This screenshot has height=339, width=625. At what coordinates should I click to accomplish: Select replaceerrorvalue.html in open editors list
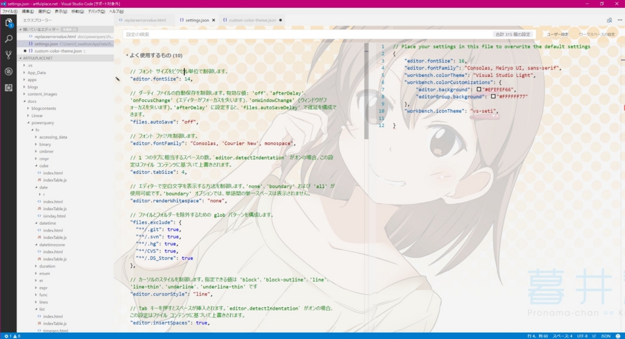click(65, 37)
